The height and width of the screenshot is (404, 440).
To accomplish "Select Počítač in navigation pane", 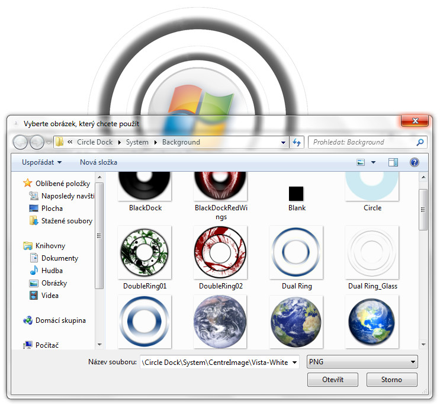I will point(41,345).
